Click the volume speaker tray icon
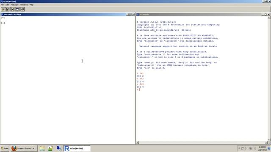This screenshot has width=271, height=152. click(x=255, y=148)
